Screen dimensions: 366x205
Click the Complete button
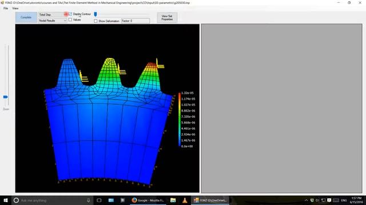tap(26, 18)
